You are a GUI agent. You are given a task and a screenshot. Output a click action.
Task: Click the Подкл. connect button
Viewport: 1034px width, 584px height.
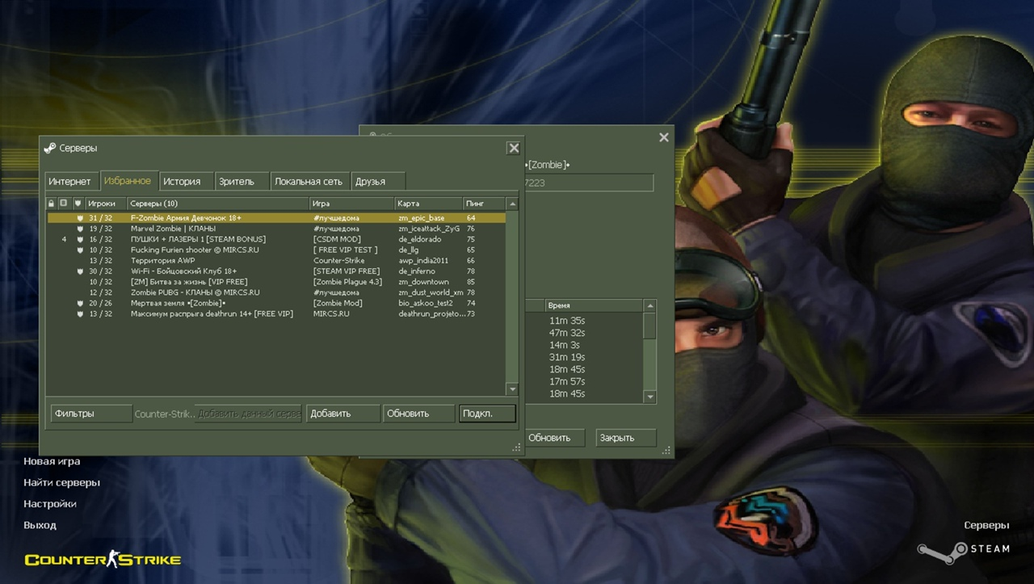coord(487,414)
